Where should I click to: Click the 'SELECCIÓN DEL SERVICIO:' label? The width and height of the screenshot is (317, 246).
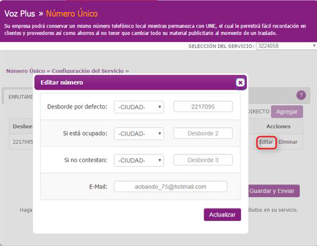pos(221,46)
